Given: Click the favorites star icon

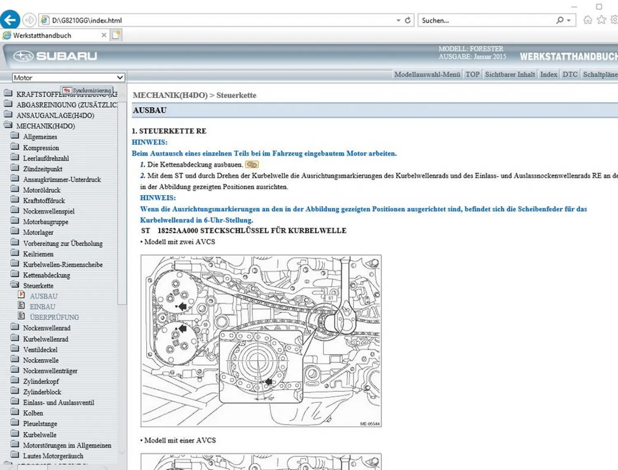Looking at the screenshot, I should point(601,20).
